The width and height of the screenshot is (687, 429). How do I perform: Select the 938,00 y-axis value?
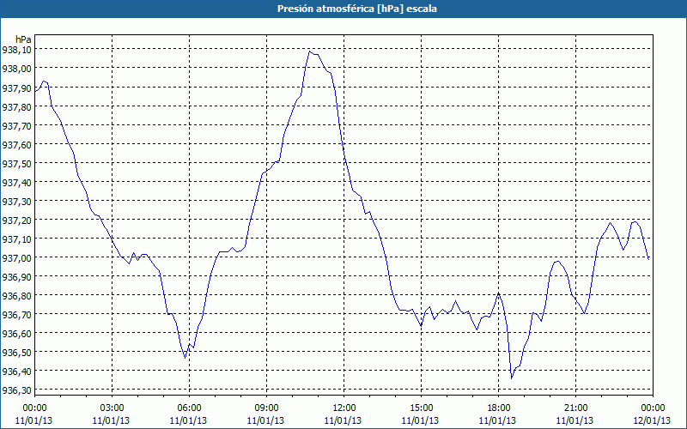pyautogui.click(x=16, y=69)
